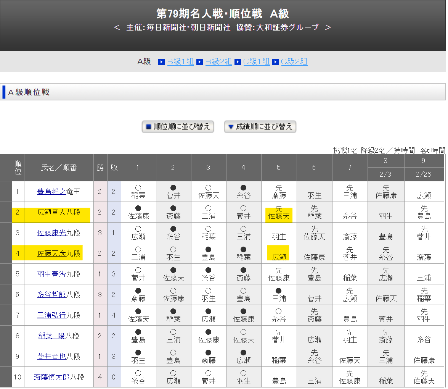Open player link 佐藤天彦

click(51, 253)
